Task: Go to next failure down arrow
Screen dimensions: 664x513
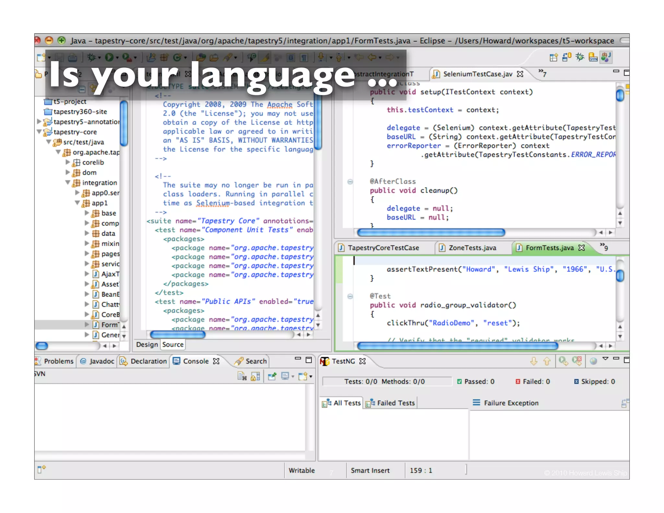Action: tap(534, 361)
